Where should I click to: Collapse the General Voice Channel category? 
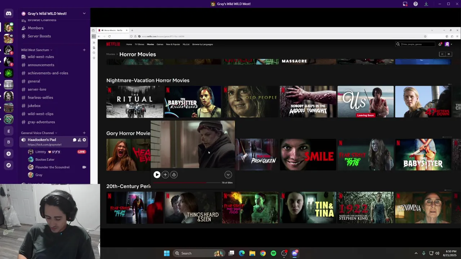click(39, 133)
